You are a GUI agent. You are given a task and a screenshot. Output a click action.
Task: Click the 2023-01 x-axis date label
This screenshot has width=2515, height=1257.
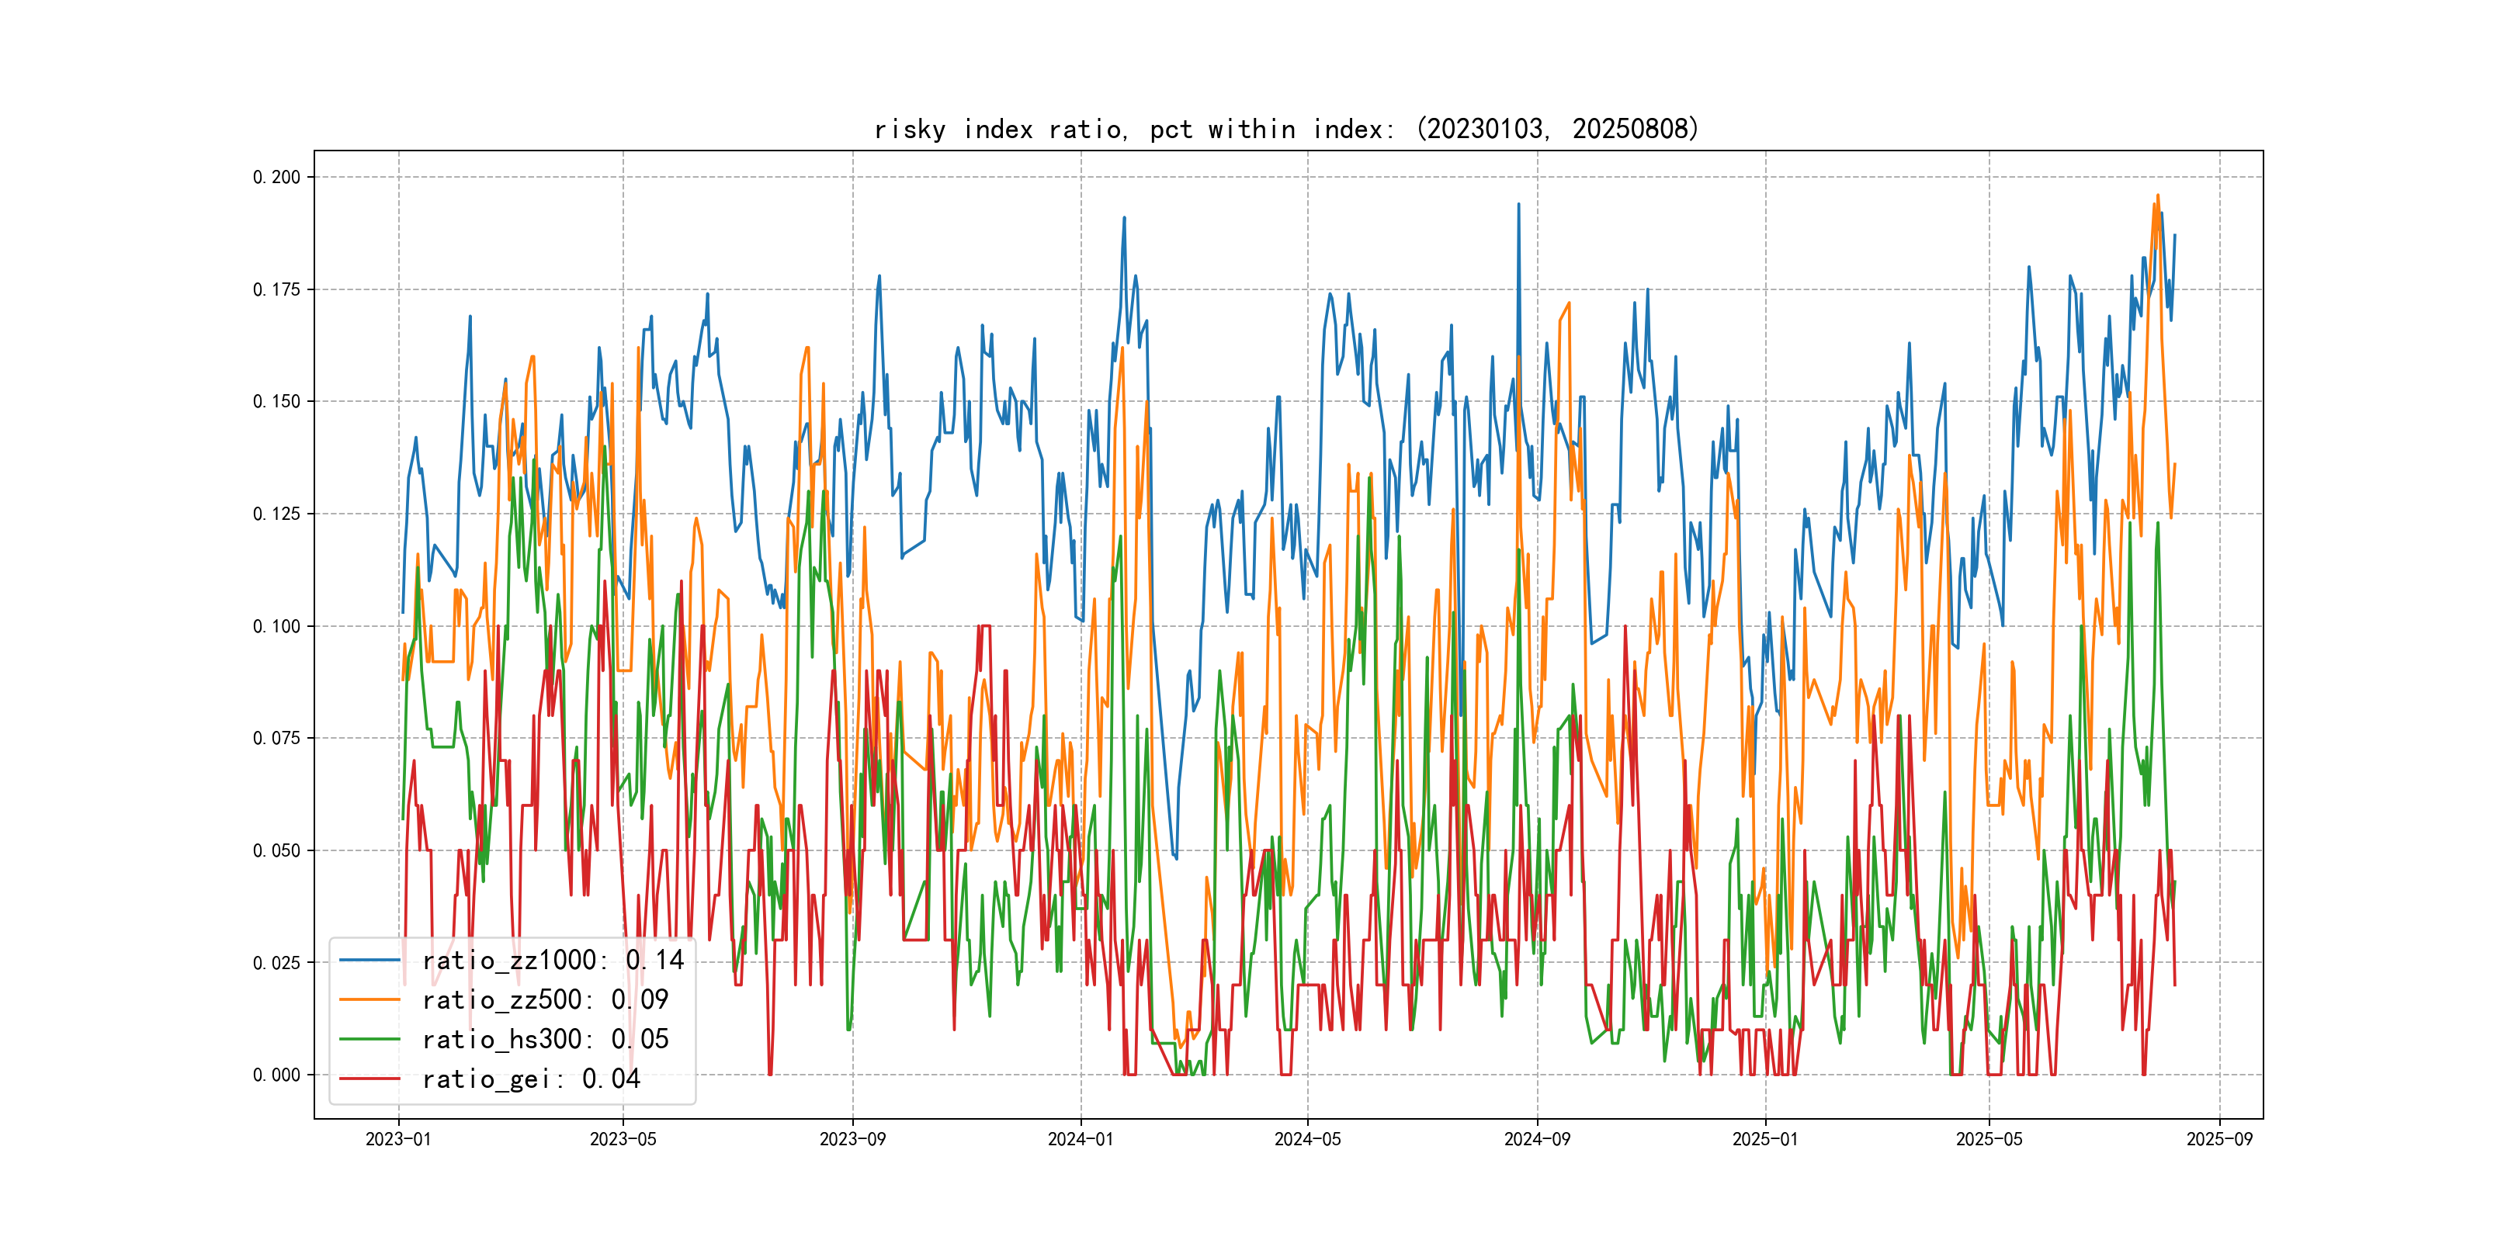tap(397, 1139)
